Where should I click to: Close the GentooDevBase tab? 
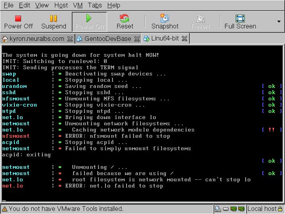[137, 39]
